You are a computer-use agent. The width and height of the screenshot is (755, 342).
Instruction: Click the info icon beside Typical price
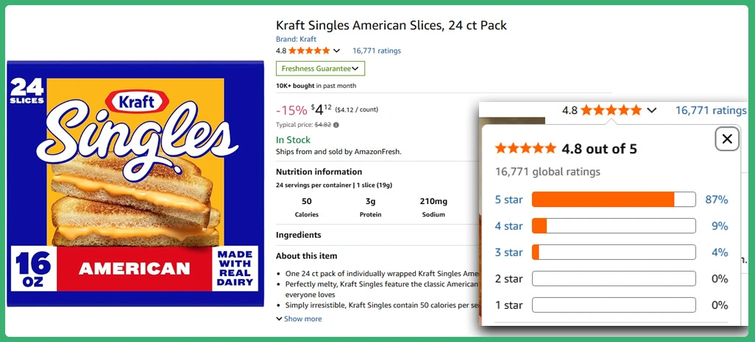(x=336, y=125)
